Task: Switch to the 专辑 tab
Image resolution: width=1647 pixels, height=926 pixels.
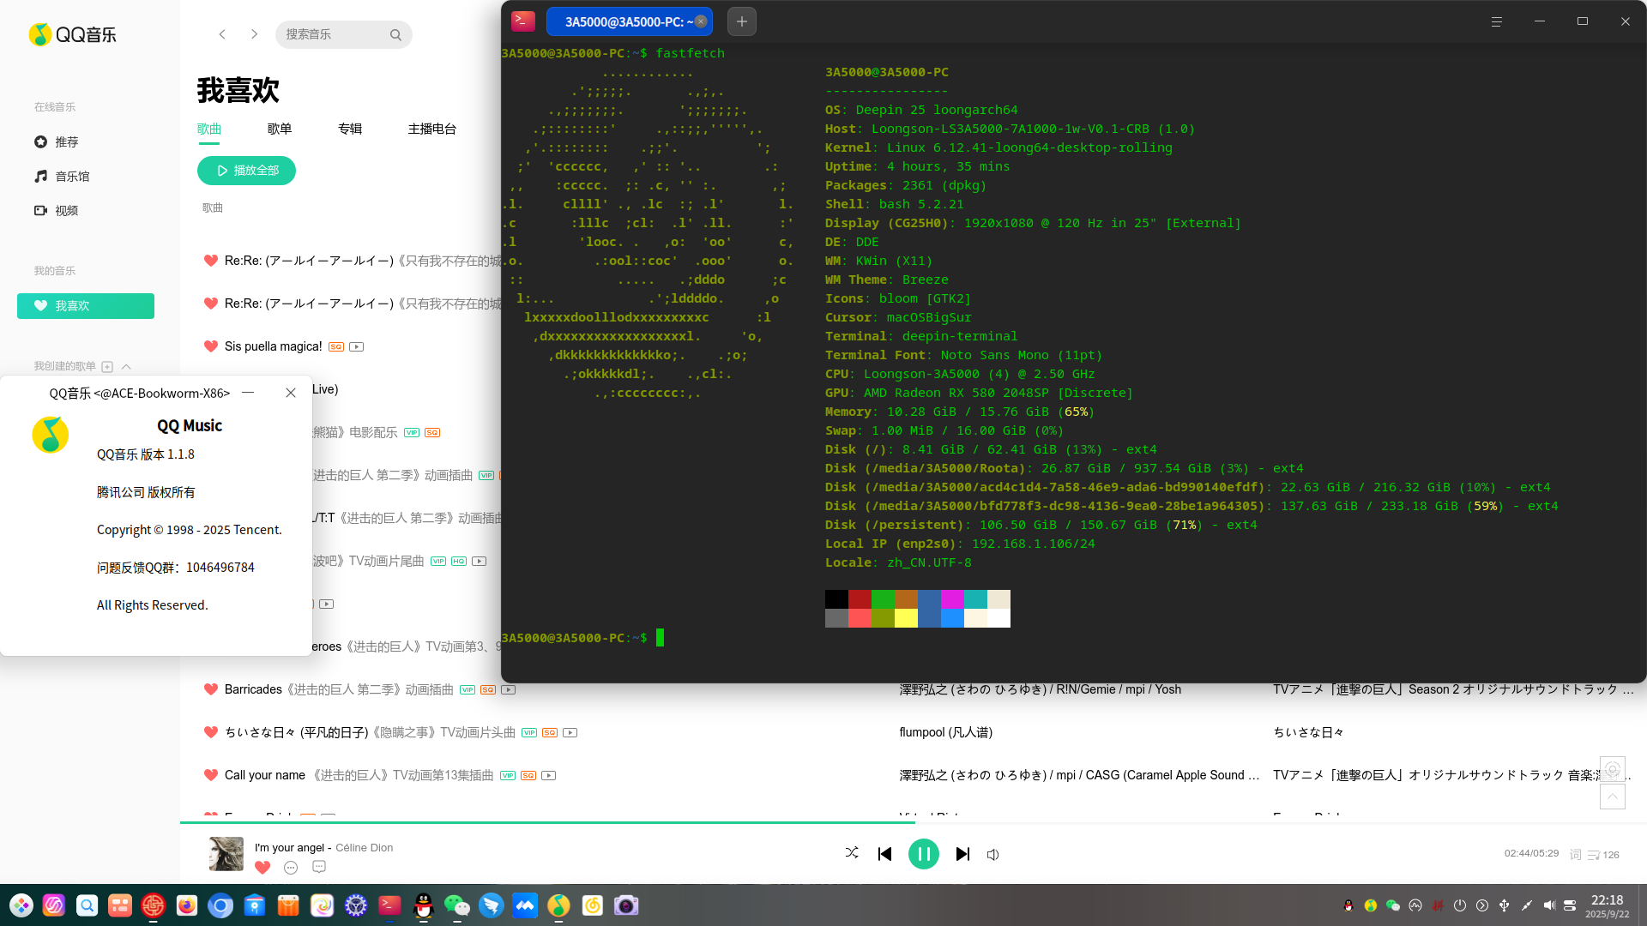Action: click(350, 129)
